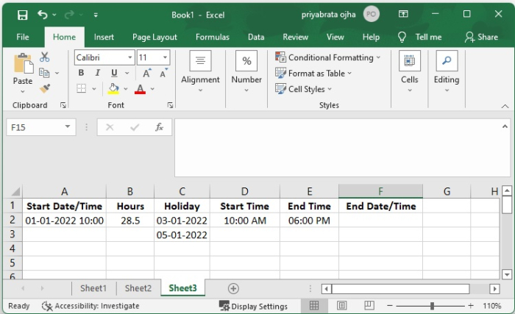
Task: Add a new sheet with plus icon
Action: point(233,288)
